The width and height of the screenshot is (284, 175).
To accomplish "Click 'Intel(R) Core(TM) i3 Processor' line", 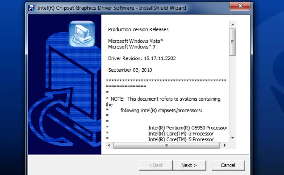I will (181, 134).
